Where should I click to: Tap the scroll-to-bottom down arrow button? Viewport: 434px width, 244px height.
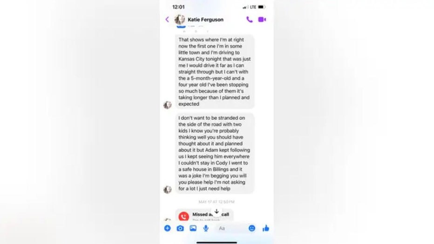pos(217,211)
